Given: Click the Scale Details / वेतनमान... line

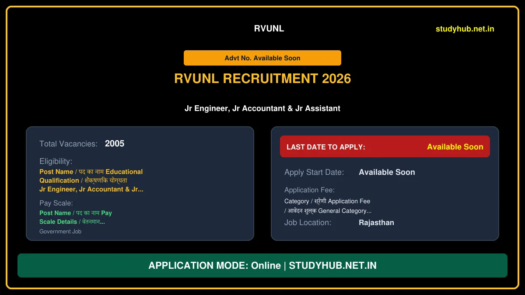Looking at the screenshot, I should [x=72, y=222].
